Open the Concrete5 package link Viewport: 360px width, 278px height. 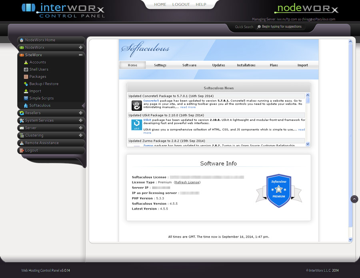151,101
